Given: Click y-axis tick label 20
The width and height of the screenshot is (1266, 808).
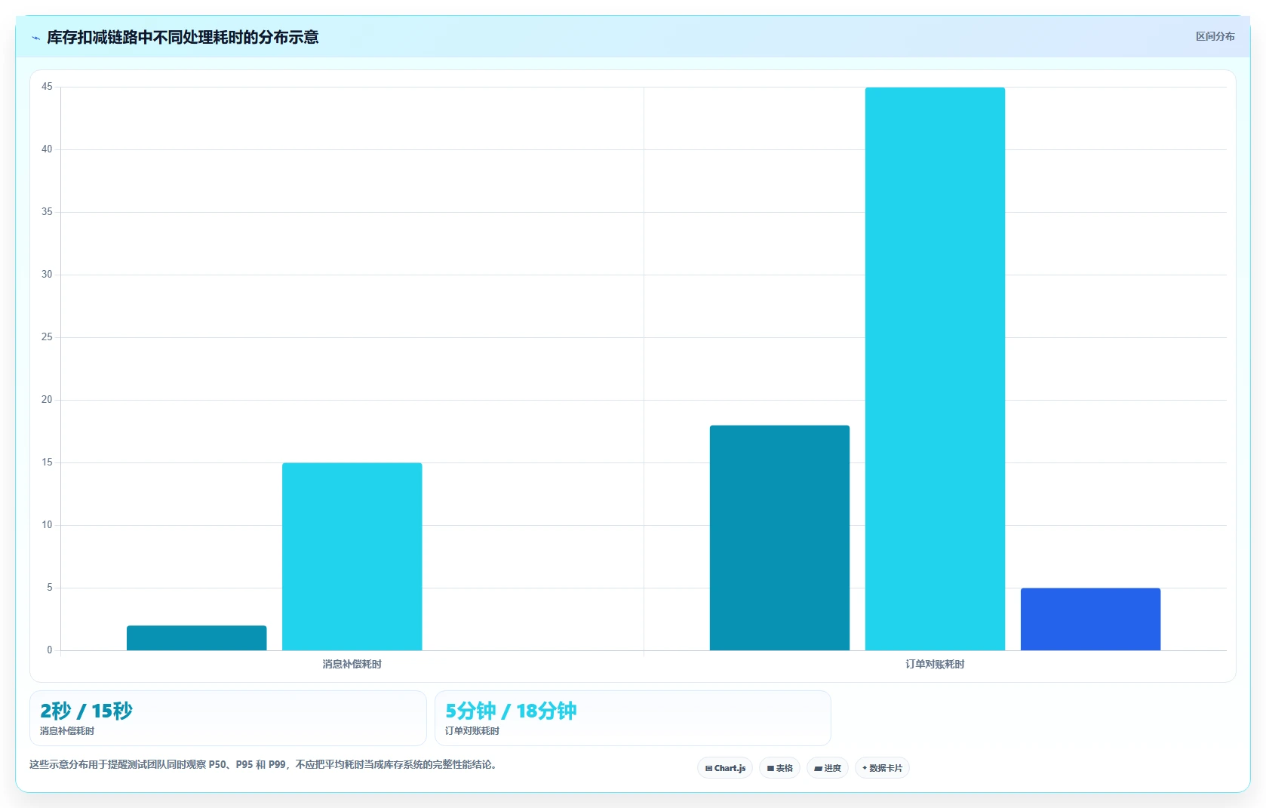Looking at the screenshot, I should pyautogui.click(x=47, y=400).
